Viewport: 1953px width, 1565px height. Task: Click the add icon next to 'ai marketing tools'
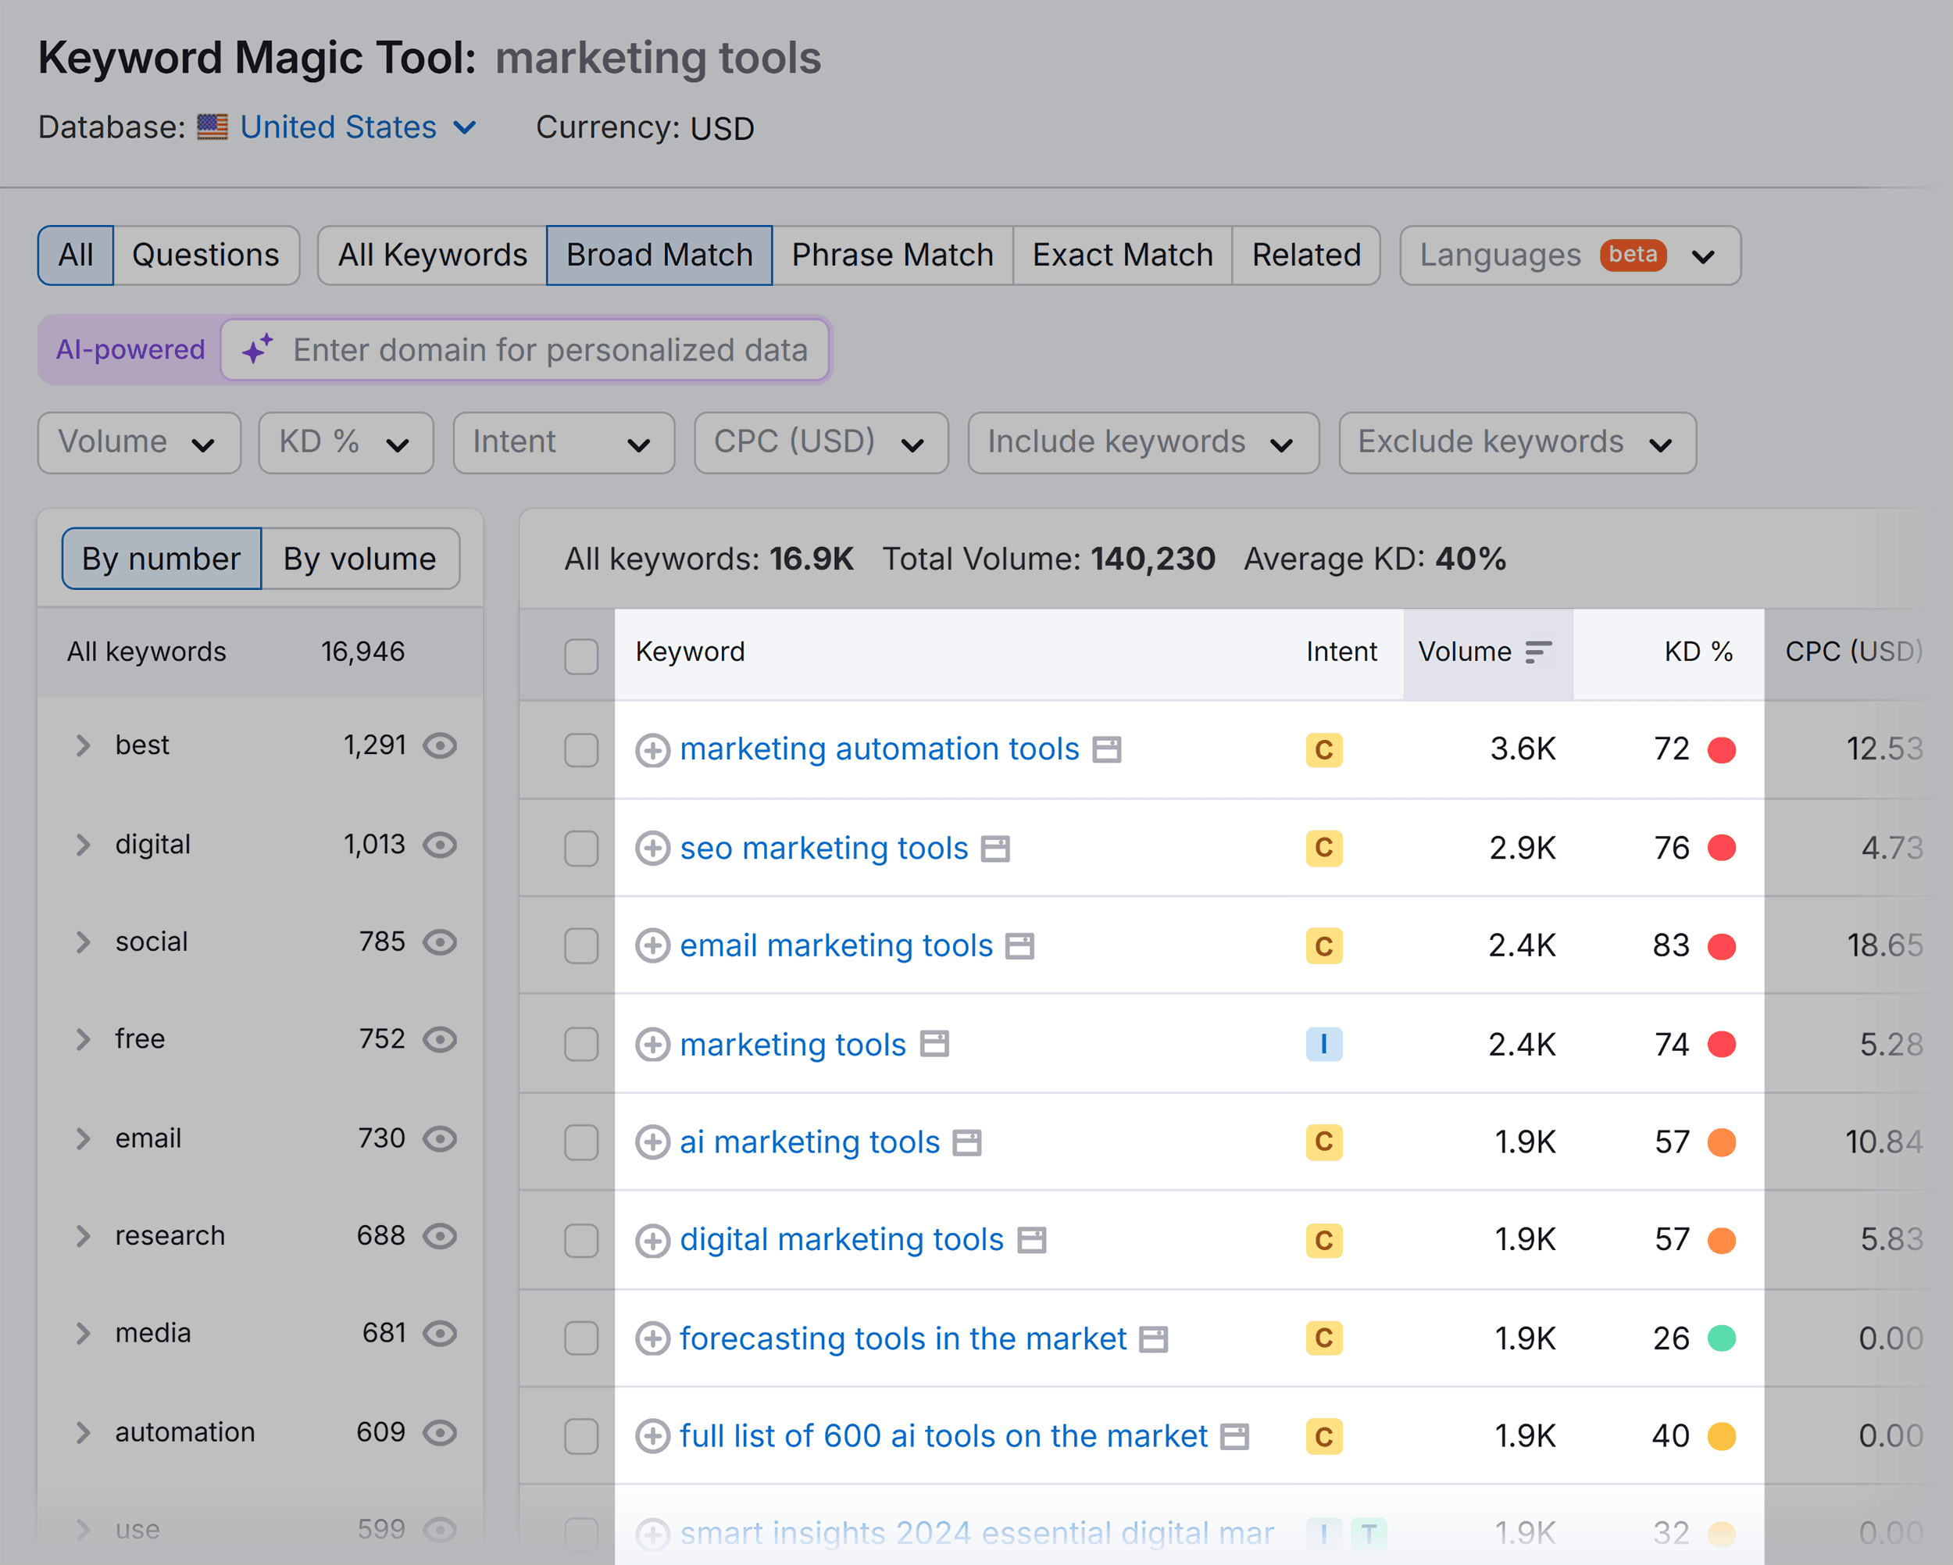(x=650, y=1140)
